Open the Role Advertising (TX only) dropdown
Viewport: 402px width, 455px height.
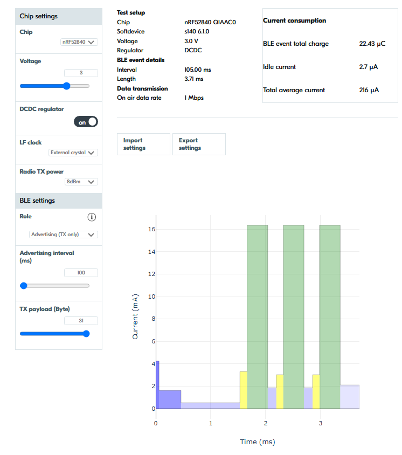(64, 235)
